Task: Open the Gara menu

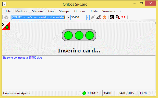Action: [51, 11]
